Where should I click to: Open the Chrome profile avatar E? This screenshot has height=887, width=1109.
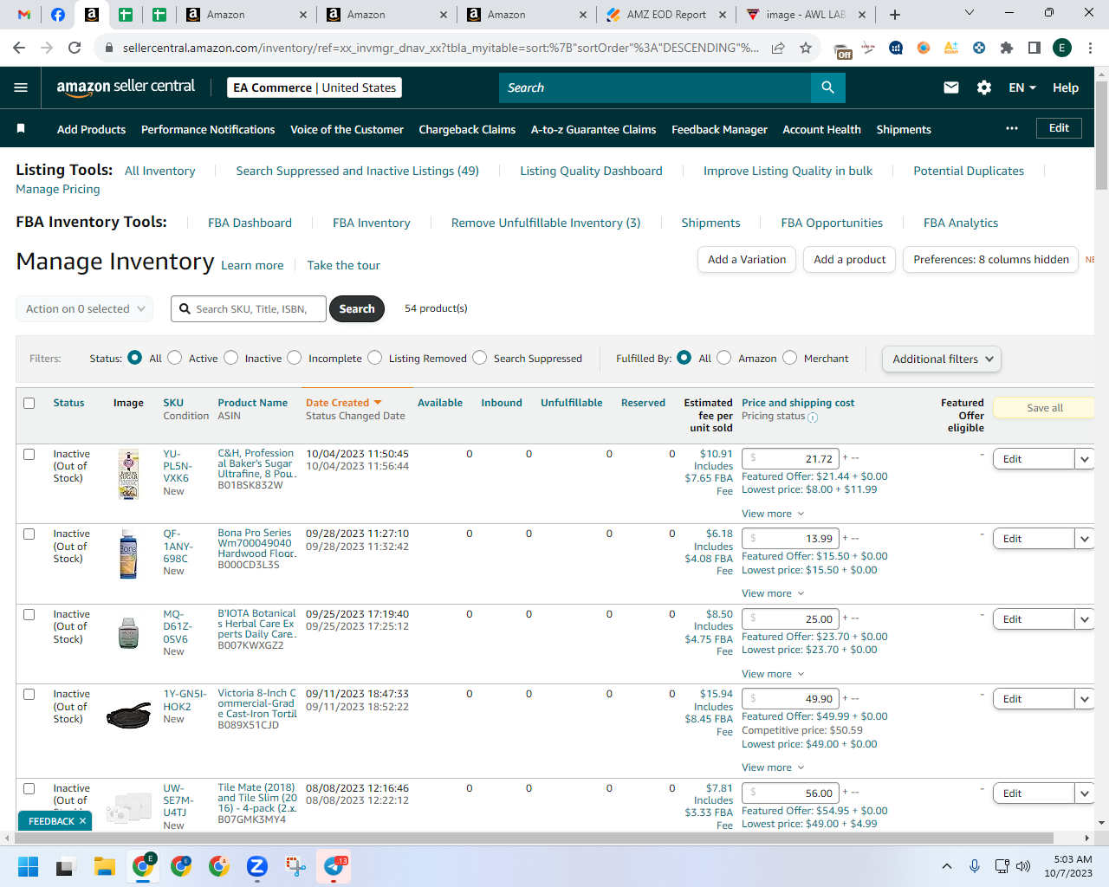pos(1062,48)
